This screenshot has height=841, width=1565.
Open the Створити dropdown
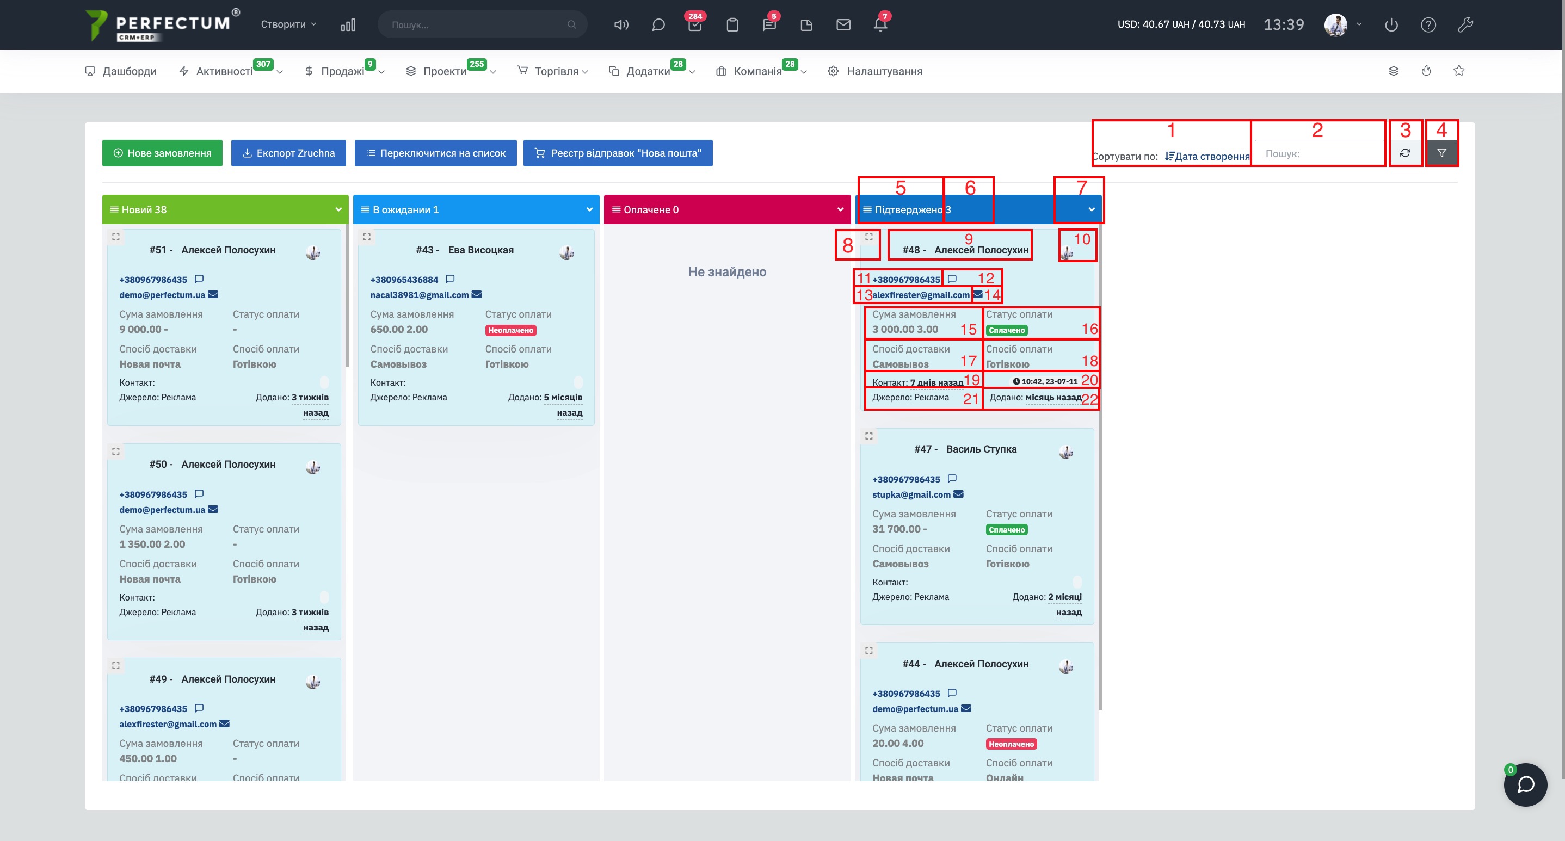coord(288,24)
